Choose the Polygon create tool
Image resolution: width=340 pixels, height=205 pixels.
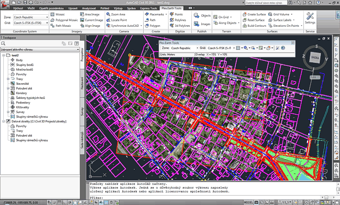click(x=152, y=26)
